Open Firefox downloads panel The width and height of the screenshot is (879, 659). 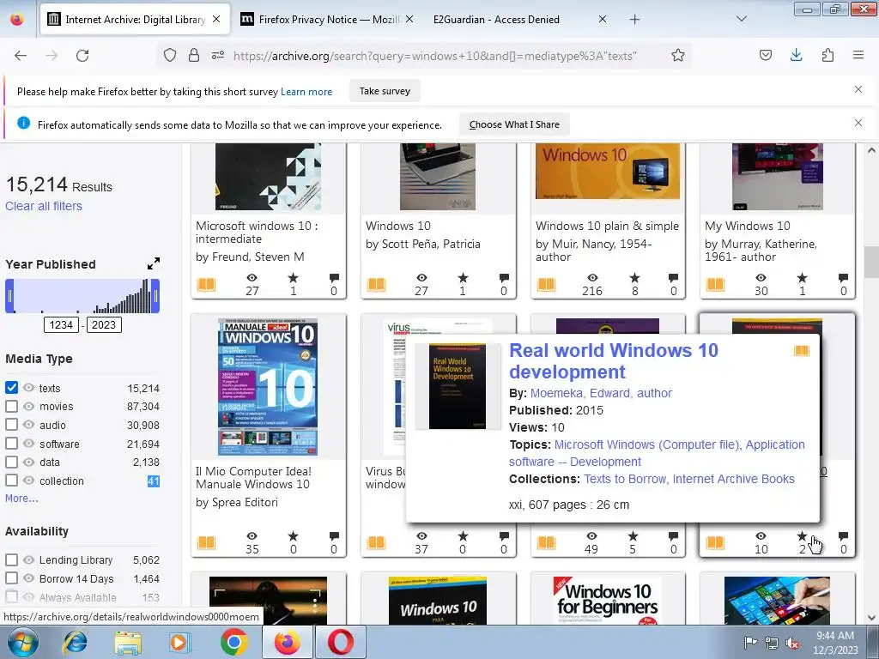796,56
